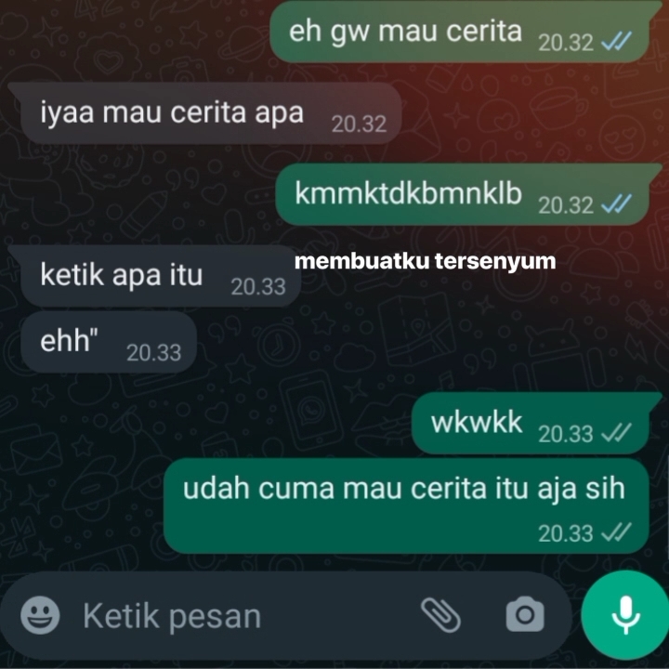669x669 pixels.
Task: Tap double ticks on the last sent message
Action: pyautogui.click(x=616, y=532)
